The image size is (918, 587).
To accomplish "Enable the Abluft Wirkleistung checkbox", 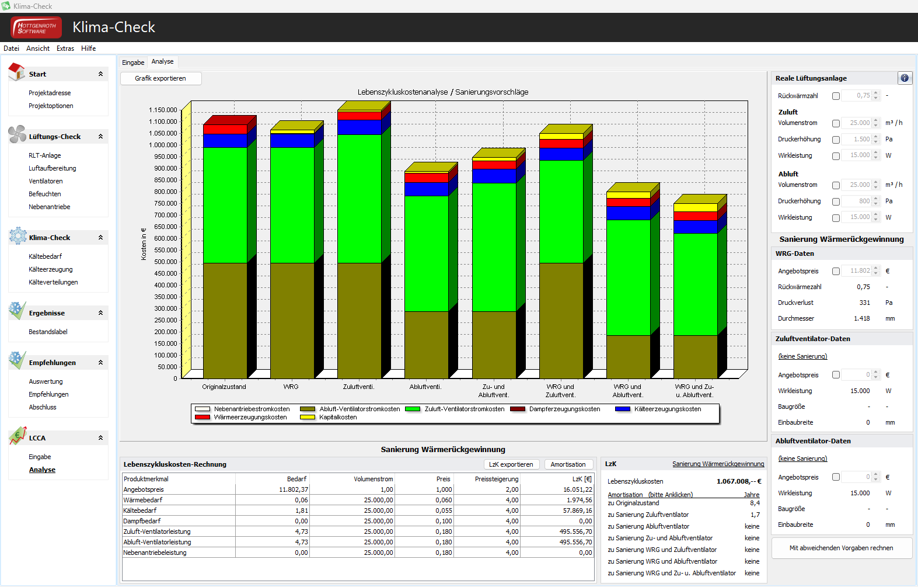I will pyautogui.click(x=836, y=218).
